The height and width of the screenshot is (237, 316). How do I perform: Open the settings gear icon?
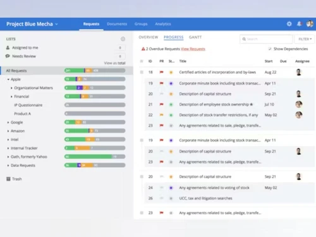289,24
